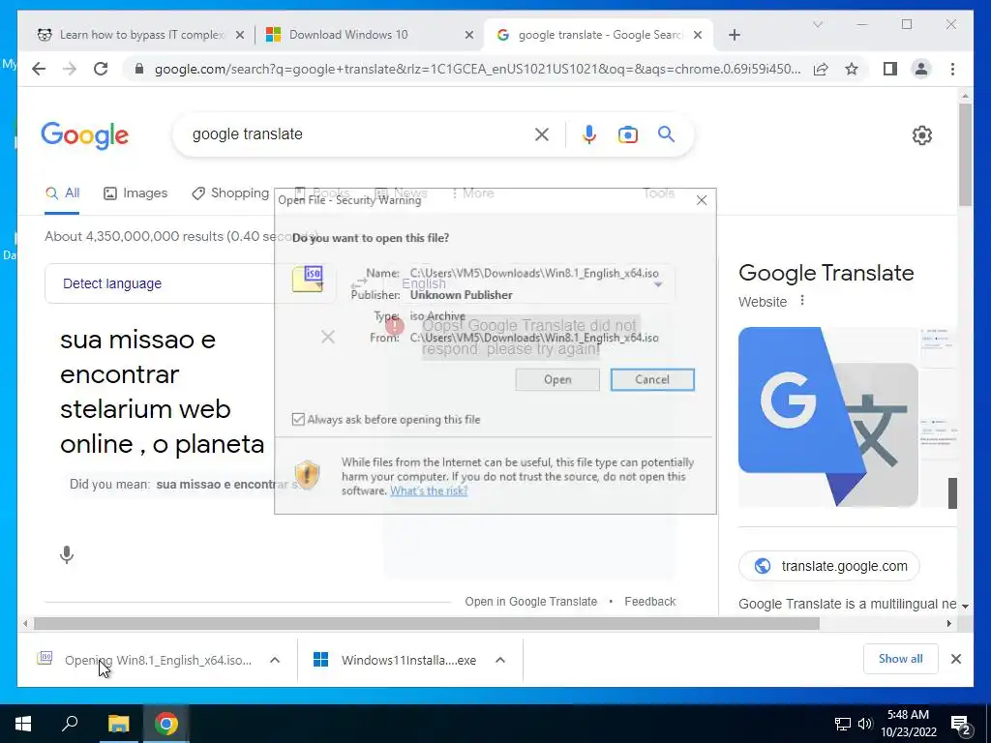Reload the page with the refresh icon
The width and height of the screenshot is (991, 743).
101,69
